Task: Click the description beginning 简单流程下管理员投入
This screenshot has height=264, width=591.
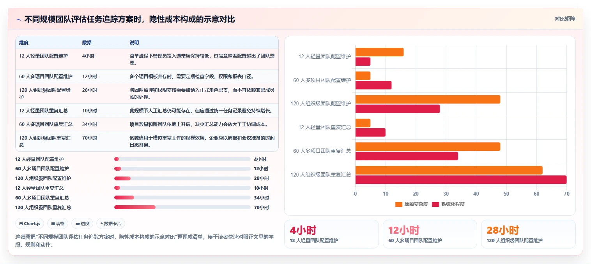Action: click(202, 59)
